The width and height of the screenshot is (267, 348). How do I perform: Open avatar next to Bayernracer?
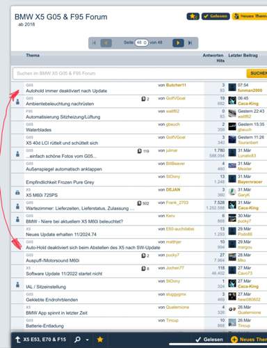pos(232,179)
